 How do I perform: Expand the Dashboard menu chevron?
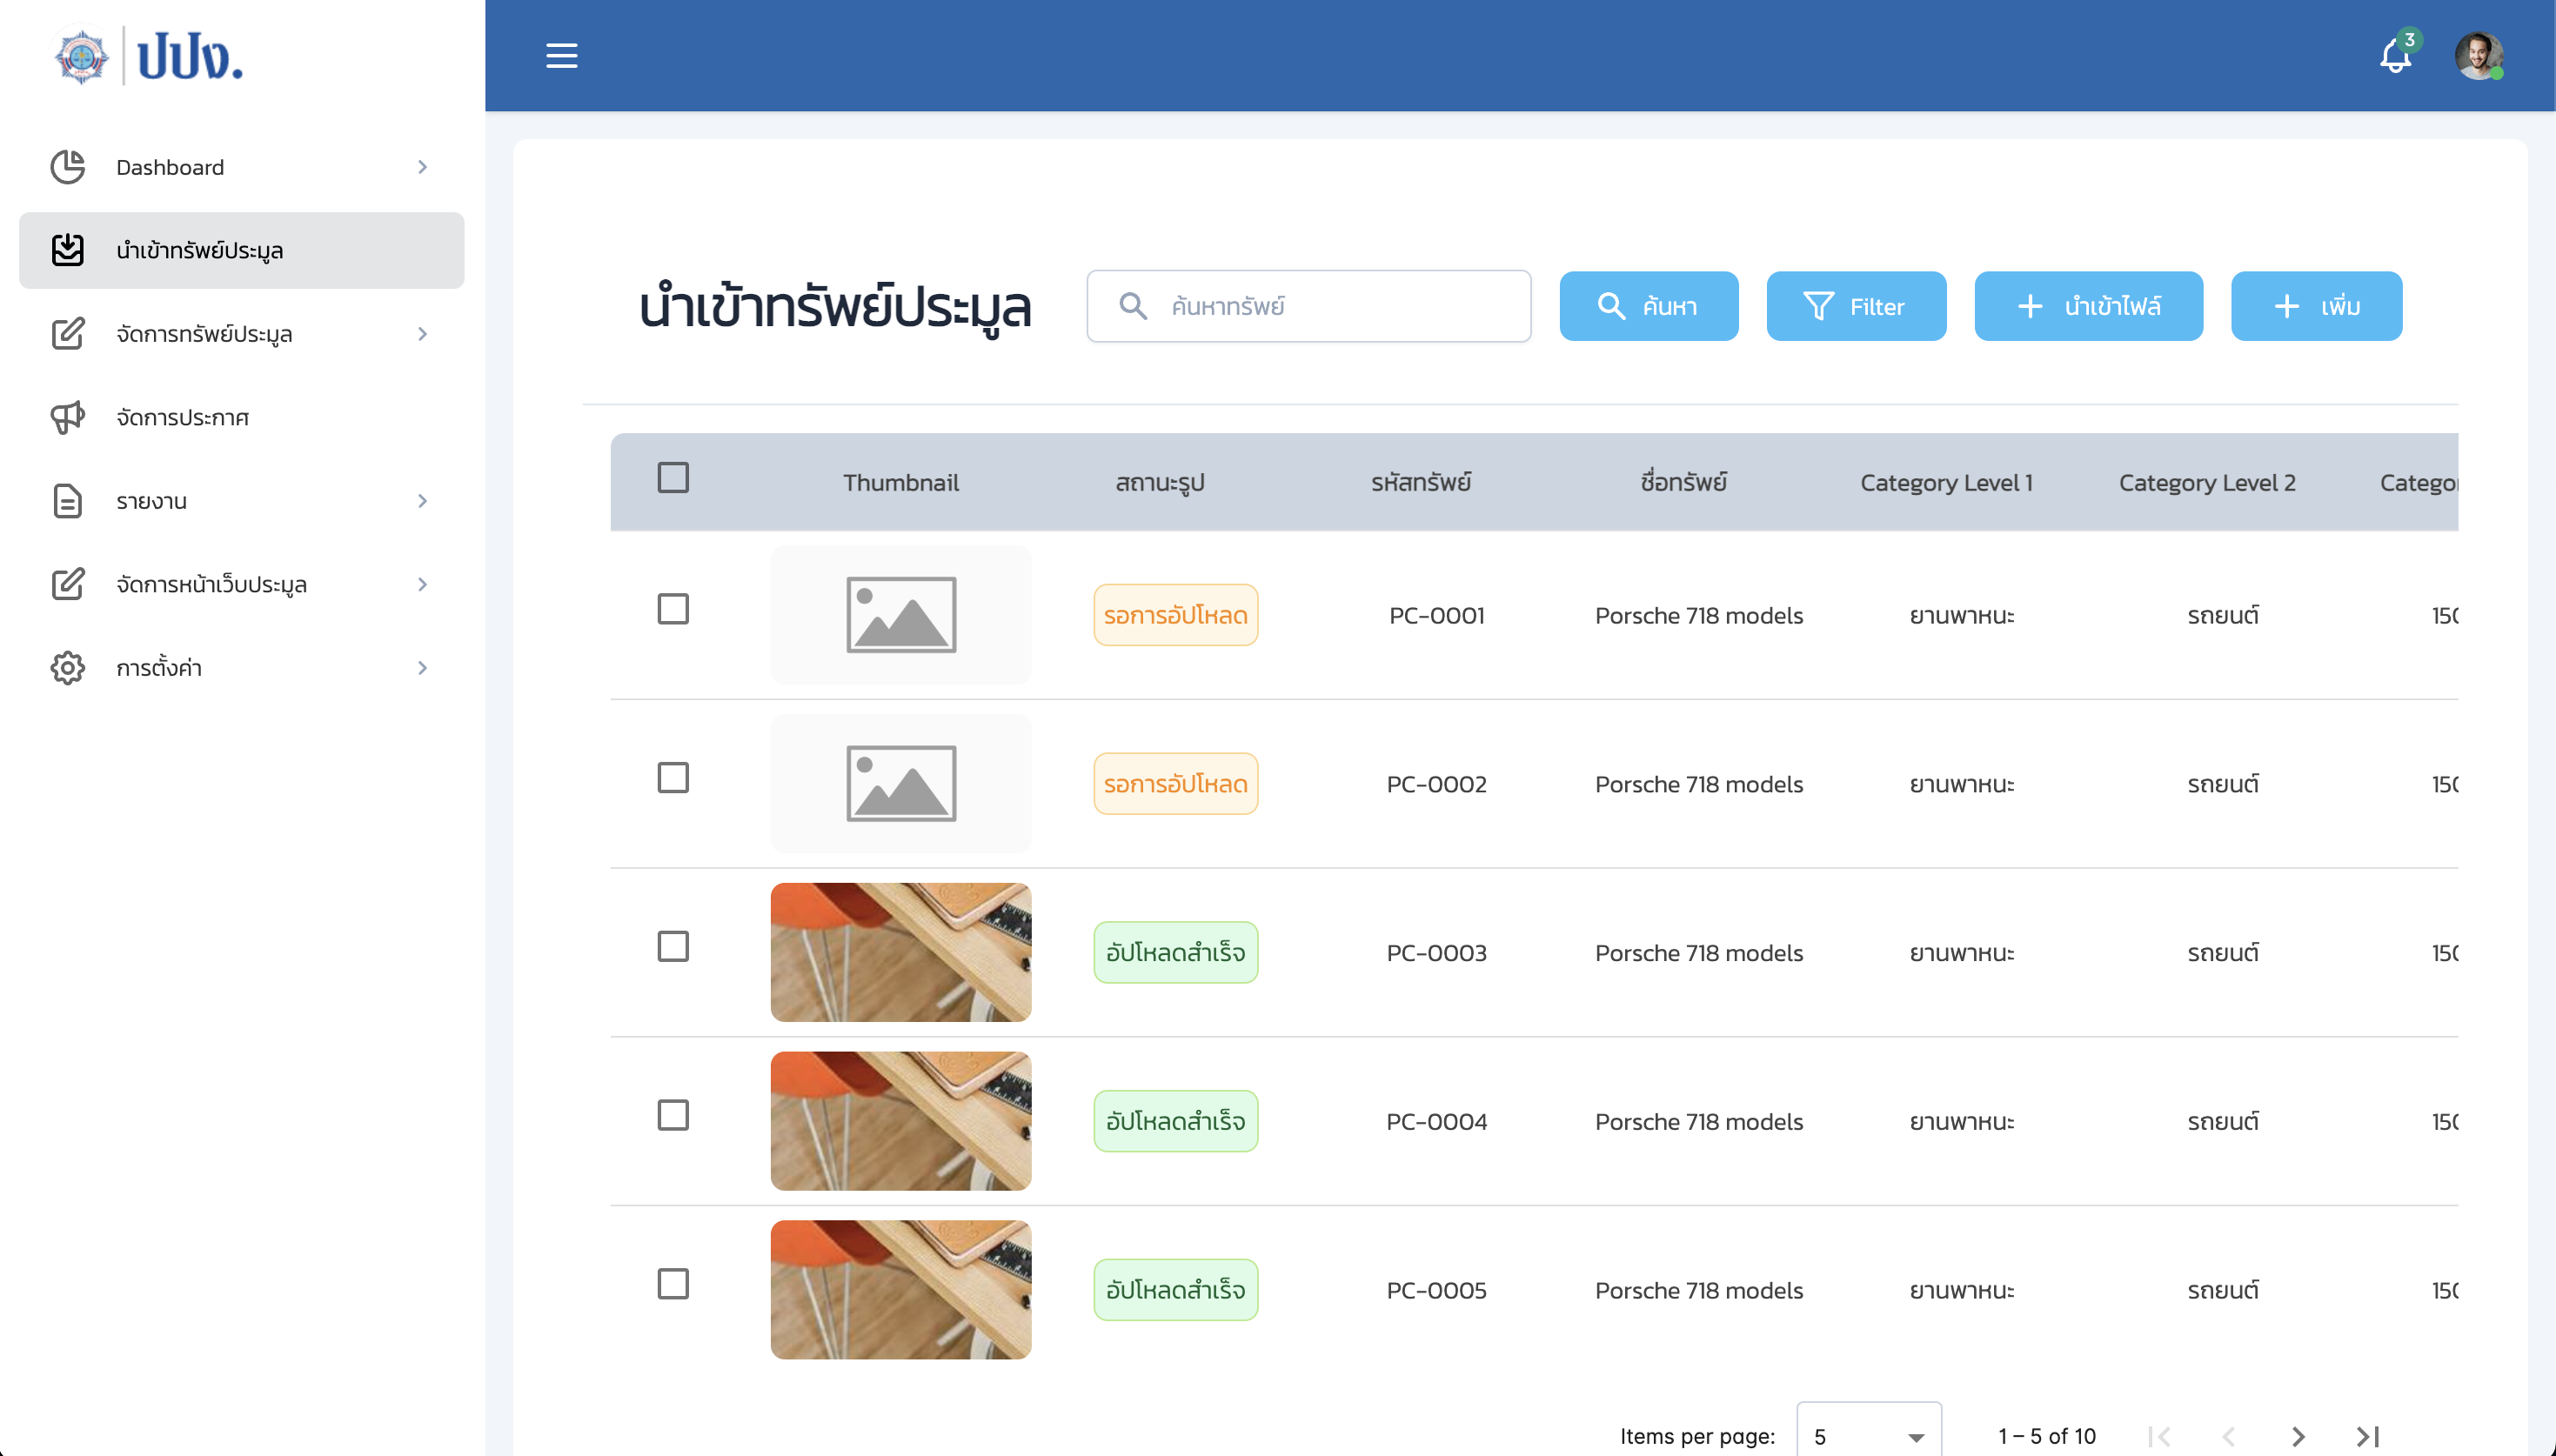422,167
